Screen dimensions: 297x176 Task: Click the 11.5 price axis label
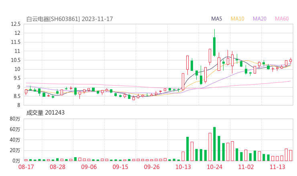pyautogui.click(x=16, y=42)
